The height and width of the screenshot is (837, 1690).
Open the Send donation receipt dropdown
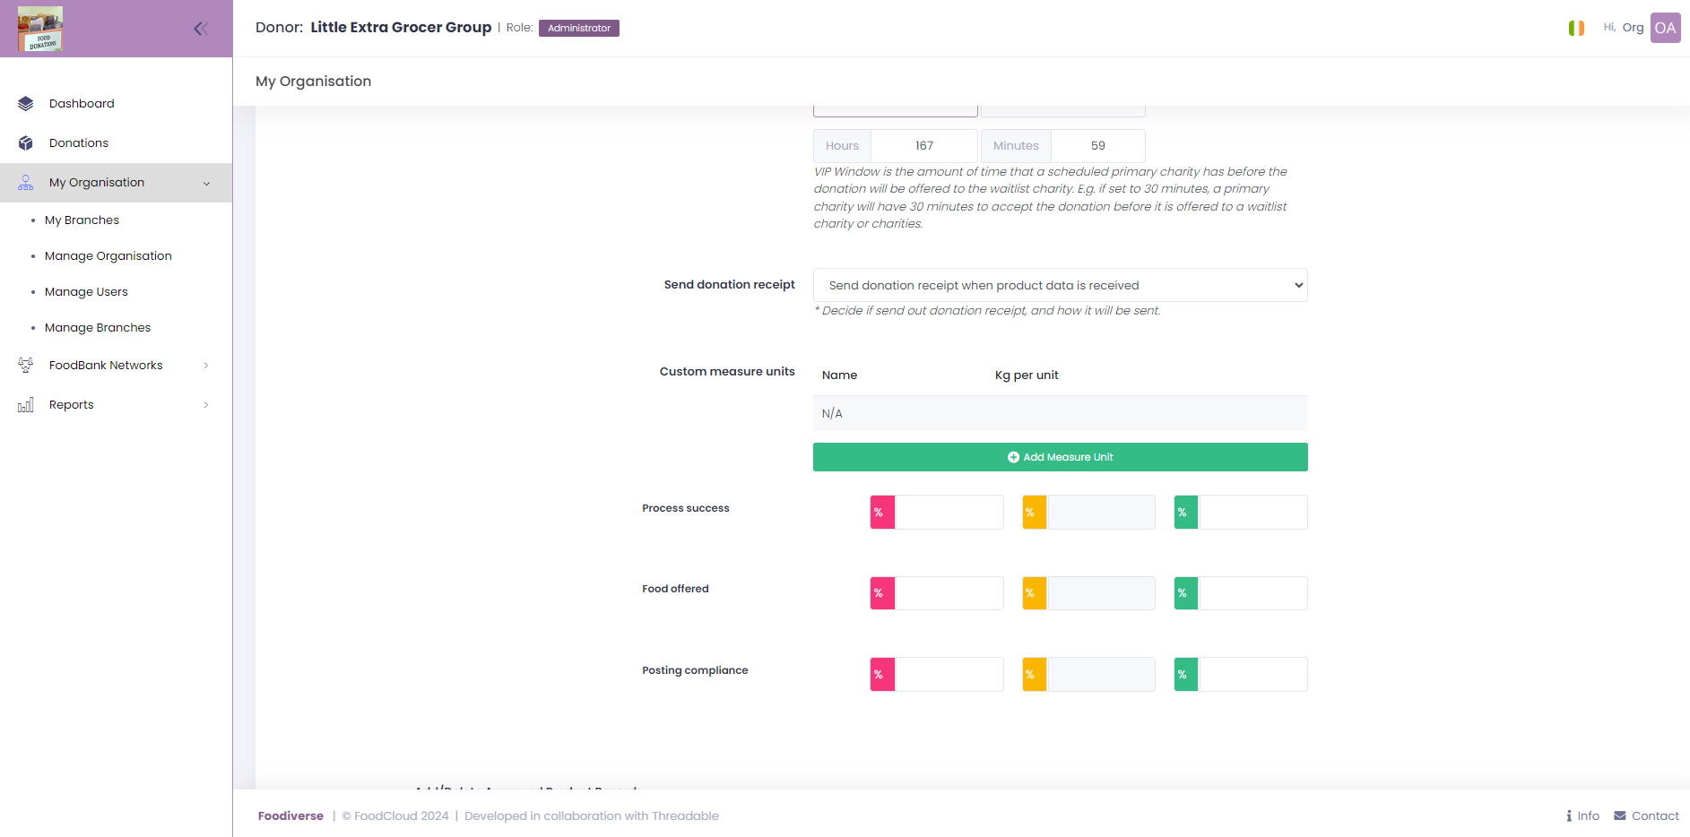pos(1060,285)
